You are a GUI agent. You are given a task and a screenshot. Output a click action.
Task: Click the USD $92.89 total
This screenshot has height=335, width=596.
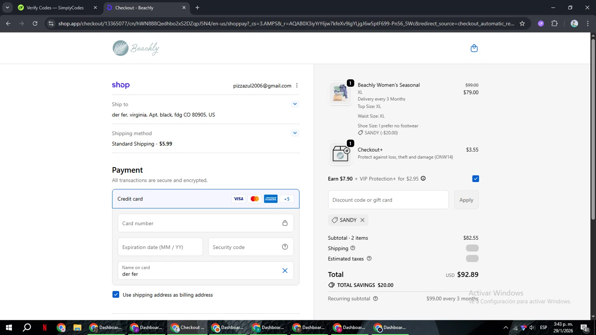click(462, 274)
